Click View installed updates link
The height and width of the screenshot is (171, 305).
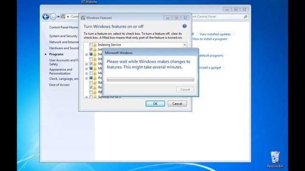(215, 34)
